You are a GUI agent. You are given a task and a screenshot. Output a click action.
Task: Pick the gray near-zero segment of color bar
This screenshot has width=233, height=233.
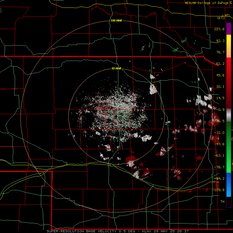tap(229, 115)
